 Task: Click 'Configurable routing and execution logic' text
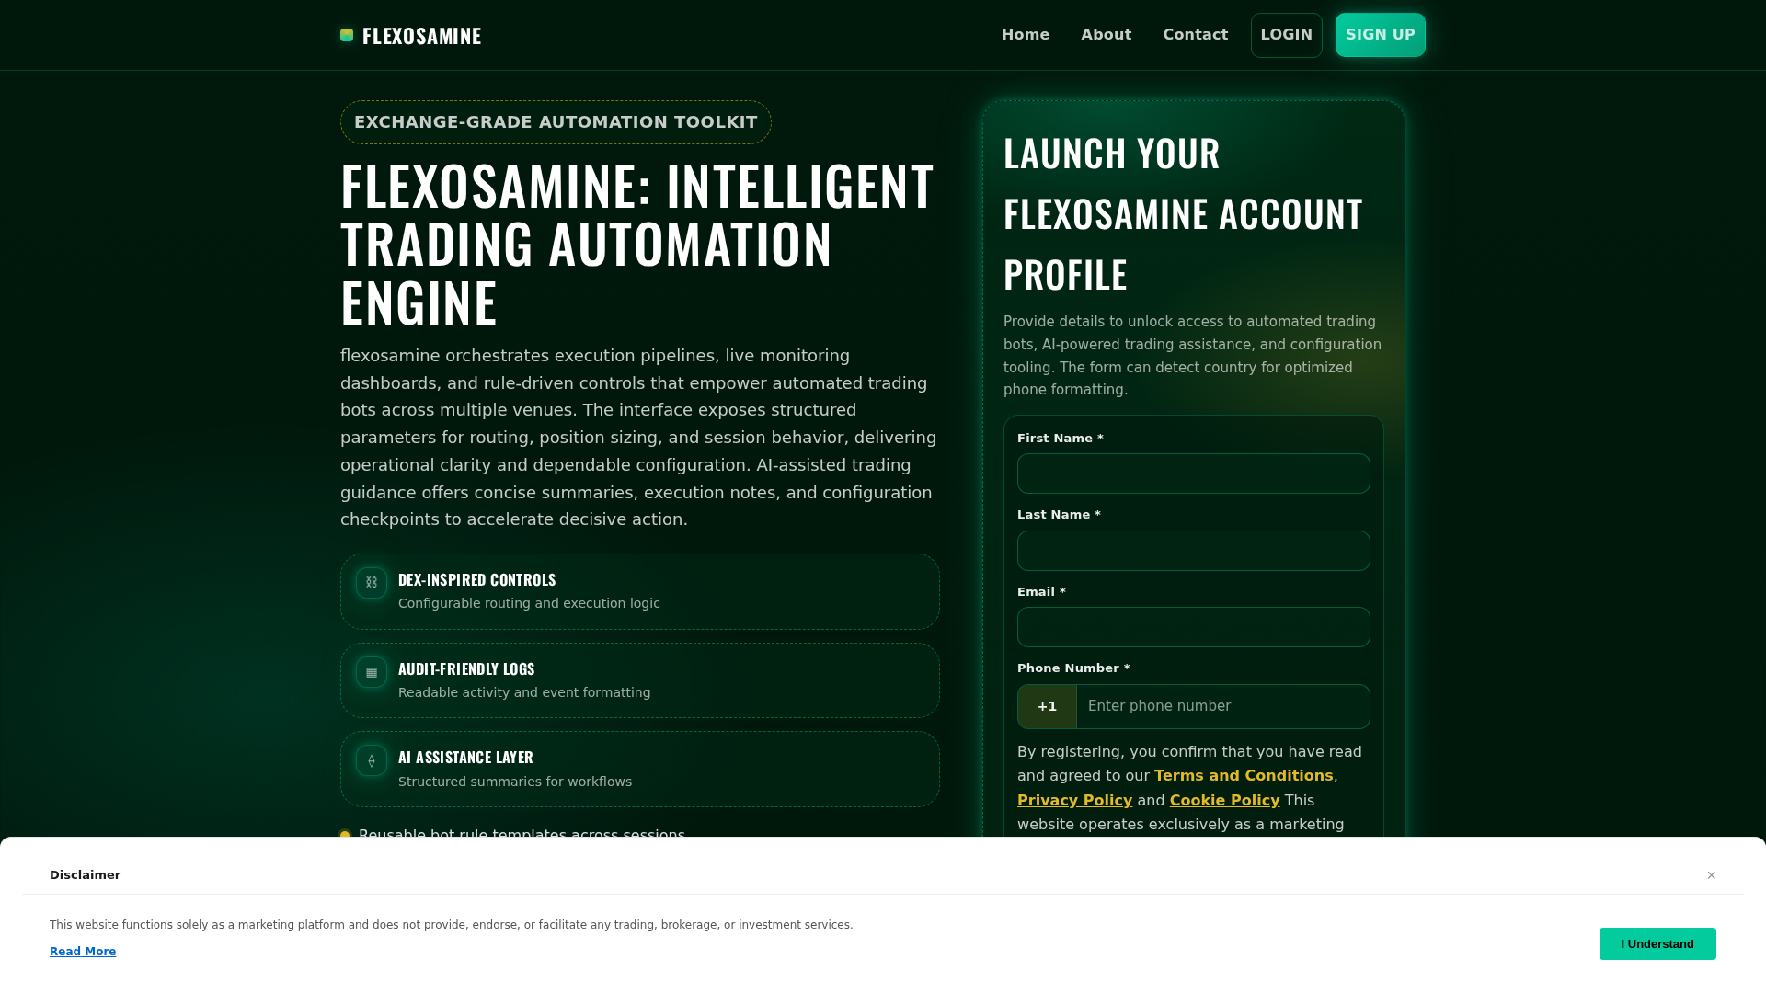point(529,603)
